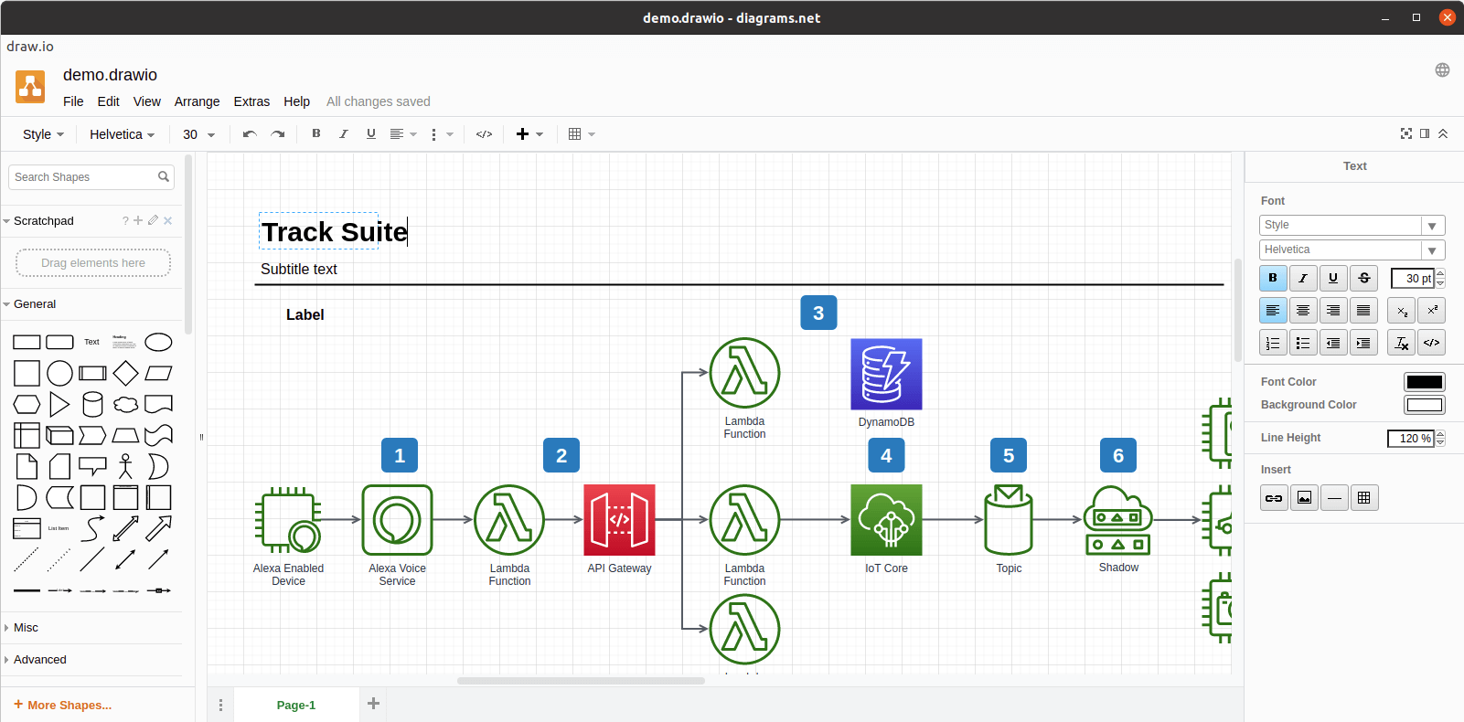Close the scratchpad with the x icon
Image resolution: width=1464 pixels, height=722 pixels.
167,220
